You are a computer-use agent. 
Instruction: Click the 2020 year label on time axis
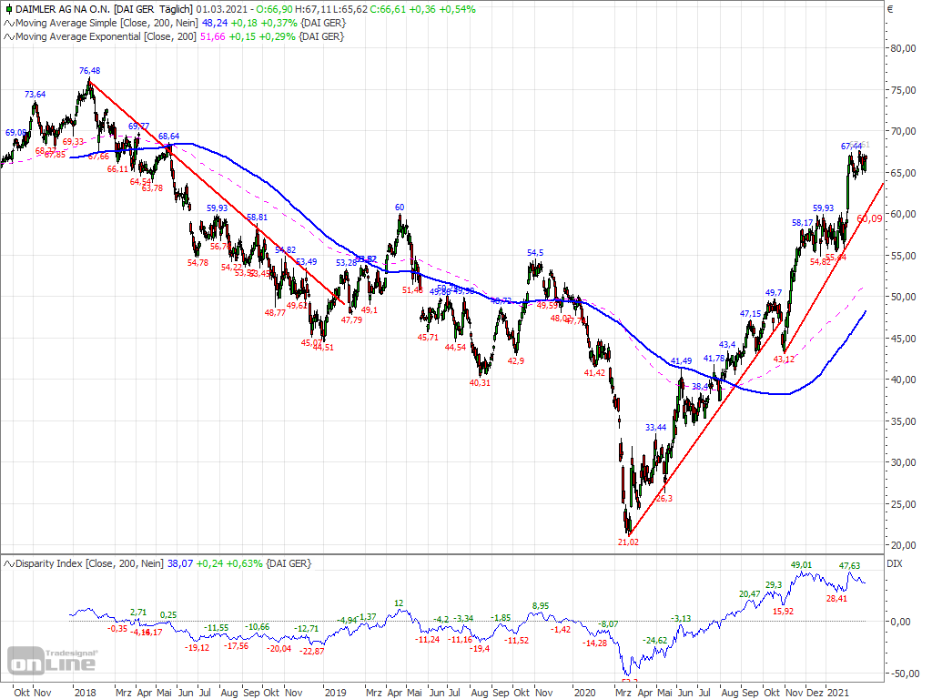coord(585,693)
